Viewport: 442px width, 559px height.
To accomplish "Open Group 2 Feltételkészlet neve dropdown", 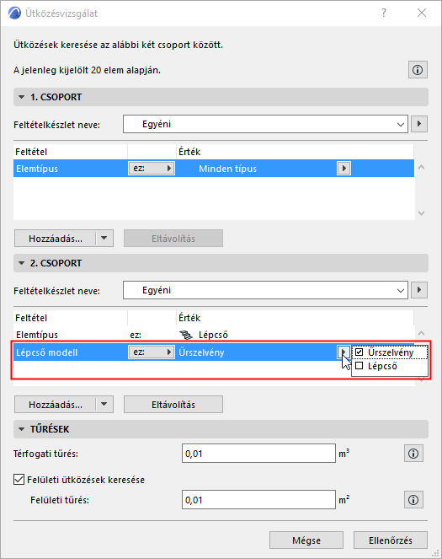I will (265, 290).
